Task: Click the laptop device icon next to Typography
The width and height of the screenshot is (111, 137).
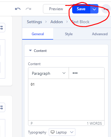Action: 53,132
